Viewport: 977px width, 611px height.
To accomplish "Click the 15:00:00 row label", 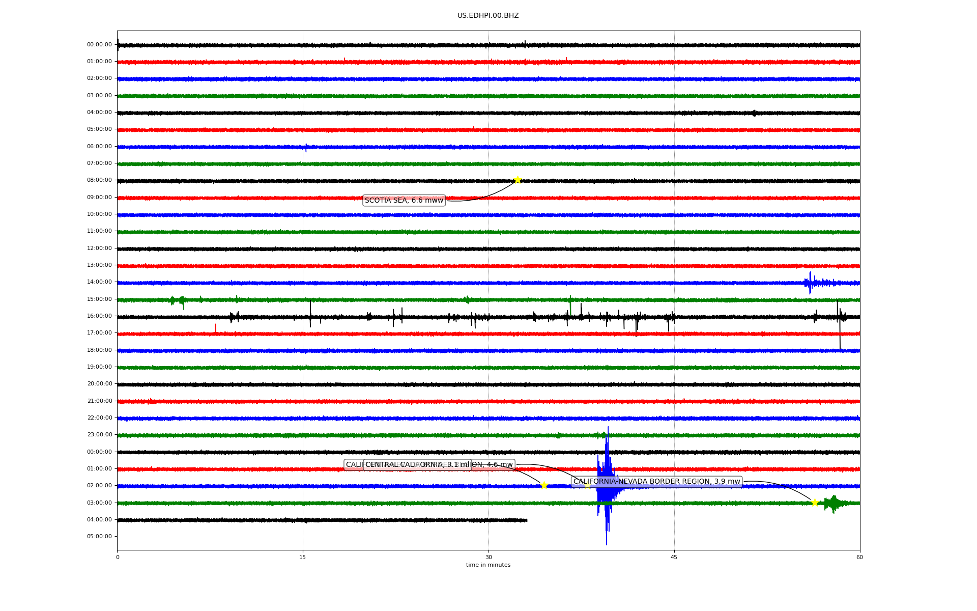I will [99, 299].
